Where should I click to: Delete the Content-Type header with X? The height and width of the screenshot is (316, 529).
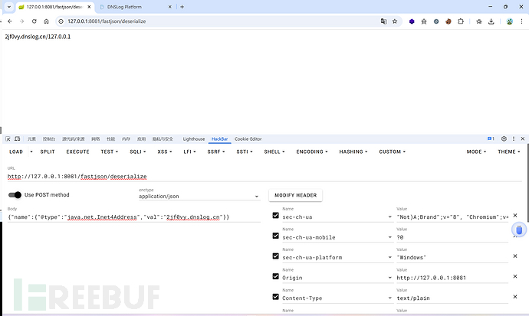(x=515, y=298)
